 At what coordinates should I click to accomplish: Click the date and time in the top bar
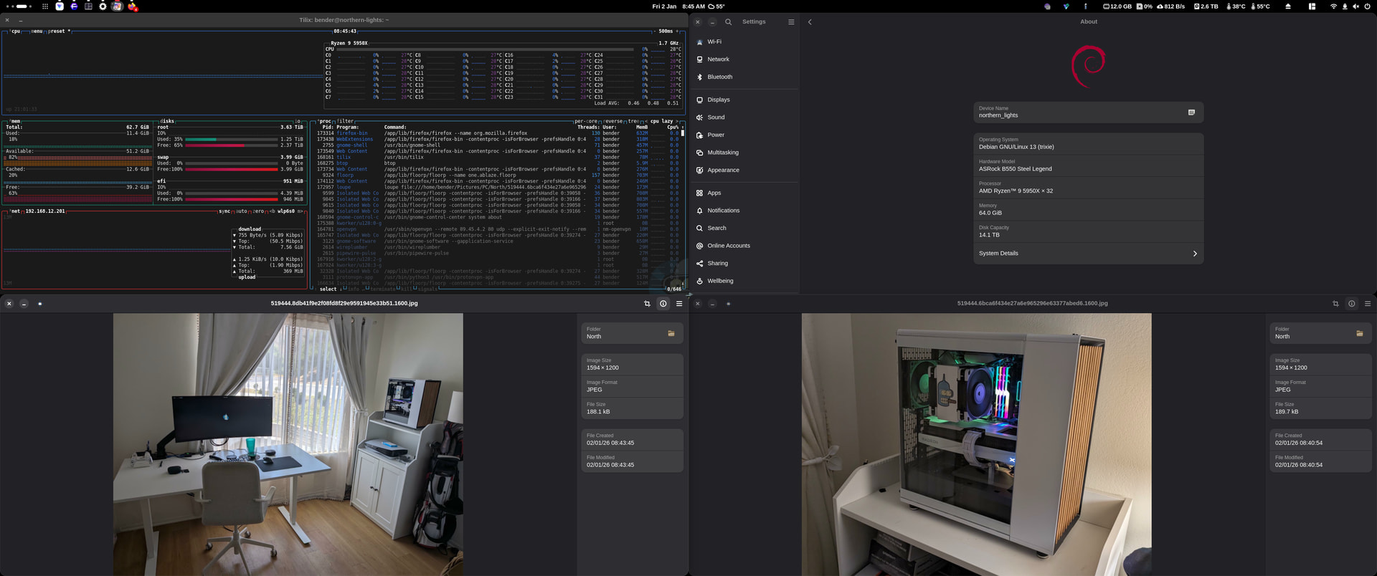[x=678, y=6]
